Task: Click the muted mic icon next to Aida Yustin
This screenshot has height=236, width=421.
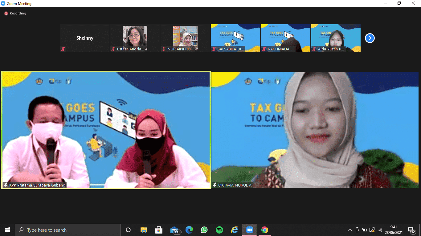Action: pos(314,49)
